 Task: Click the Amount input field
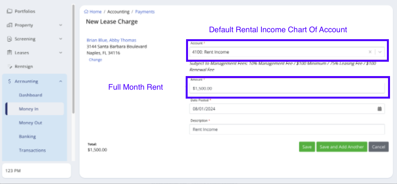click(287, 88)
